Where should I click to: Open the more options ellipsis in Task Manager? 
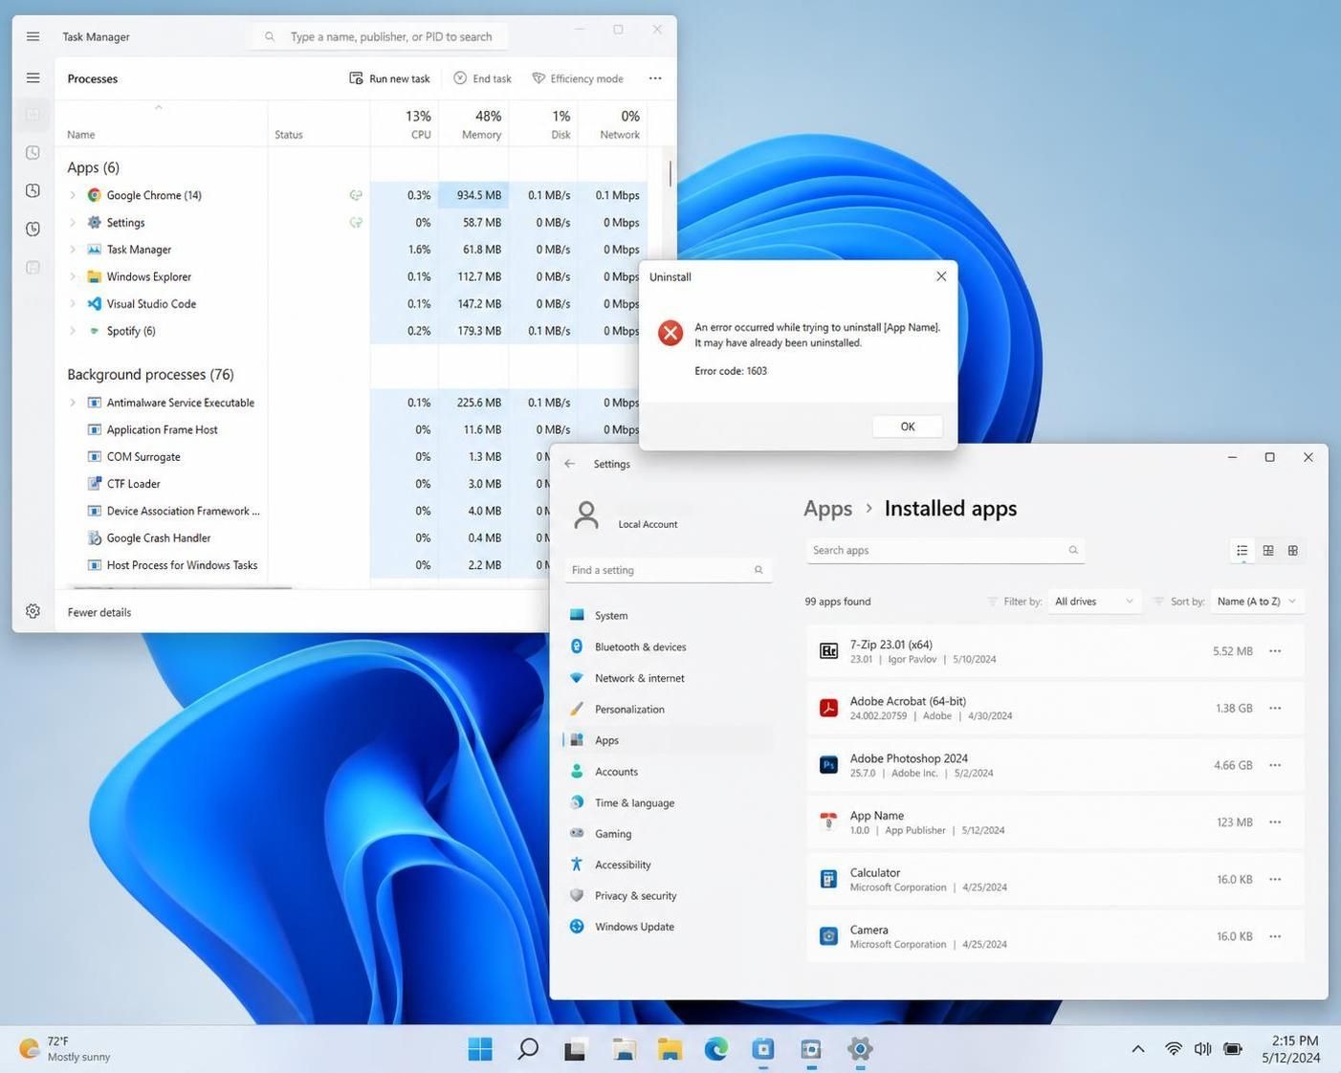click(655, 78)
